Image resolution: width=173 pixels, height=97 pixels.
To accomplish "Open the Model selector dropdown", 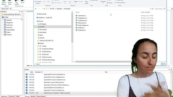I will (x=22, y=17).
